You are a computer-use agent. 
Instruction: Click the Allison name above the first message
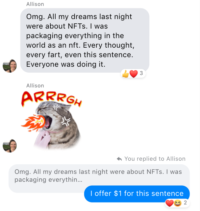click(x=35, y=4)
